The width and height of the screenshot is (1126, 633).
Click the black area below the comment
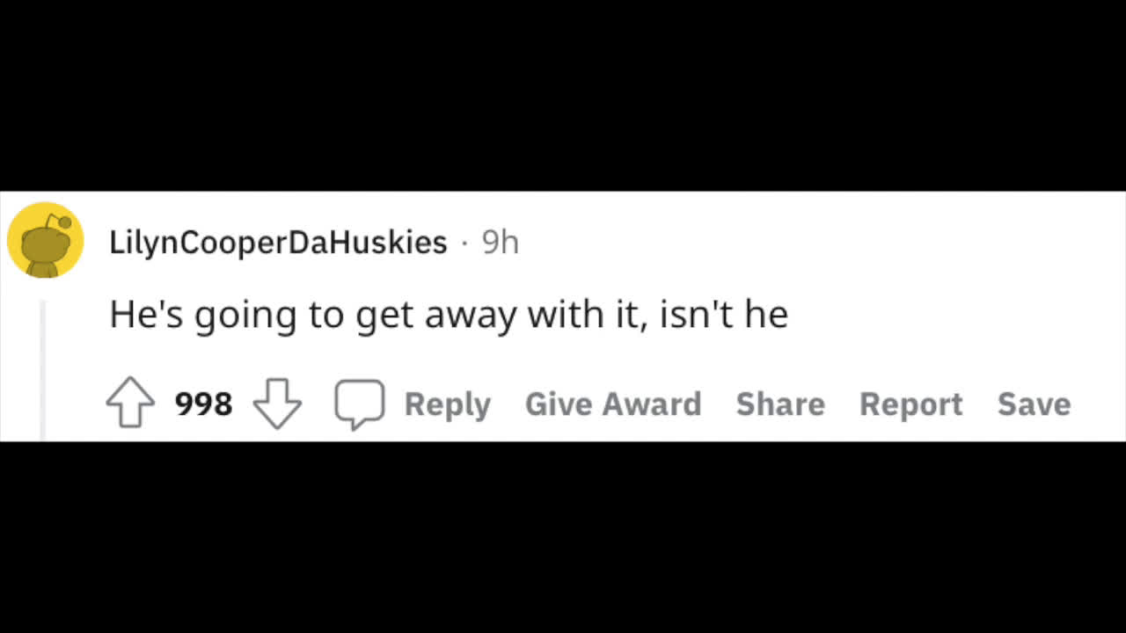563,536
